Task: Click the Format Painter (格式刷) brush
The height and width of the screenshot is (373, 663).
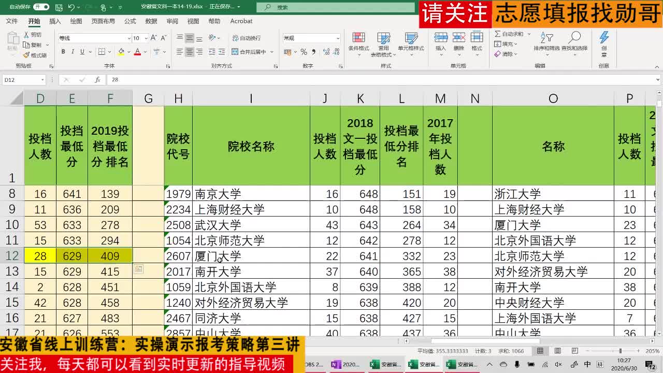Action: pyautogui.click(x=27, y=55)
